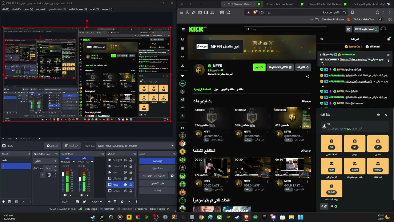This screenshot has height=222, width=394.
Task: Open chat viewers list icon
Action: 388,39
